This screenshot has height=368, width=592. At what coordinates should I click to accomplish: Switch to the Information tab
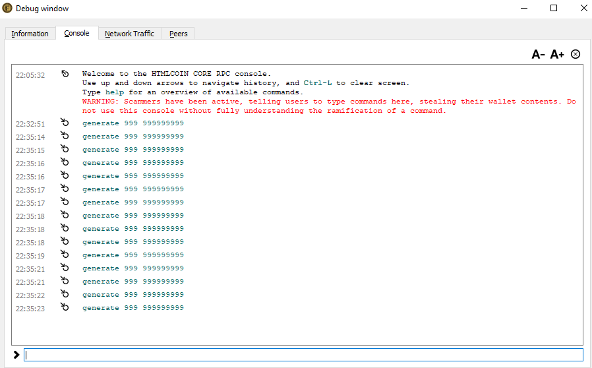[30, 34]
